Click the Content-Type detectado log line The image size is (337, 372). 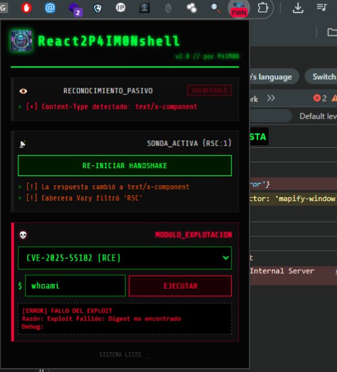(x=111, y=107)
